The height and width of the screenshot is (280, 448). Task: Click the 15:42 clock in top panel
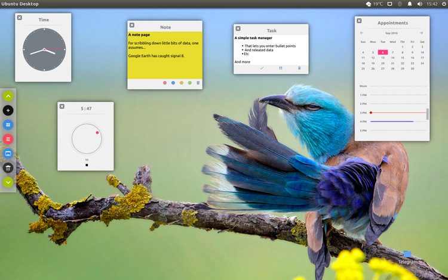point(432,4)
